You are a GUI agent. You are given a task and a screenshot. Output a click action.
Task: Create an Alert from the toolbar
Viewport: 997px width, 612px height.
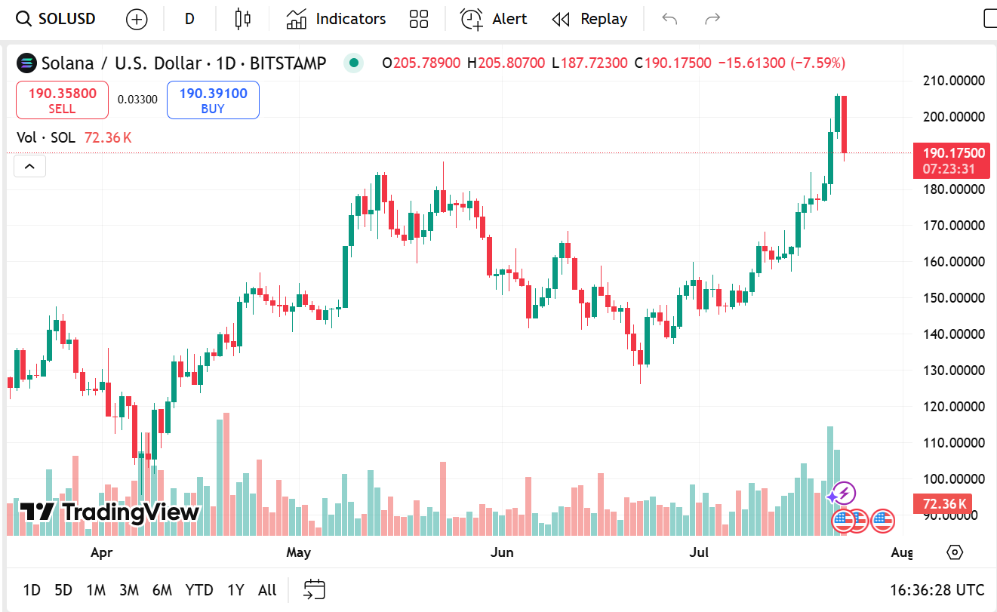pos(494,19)
